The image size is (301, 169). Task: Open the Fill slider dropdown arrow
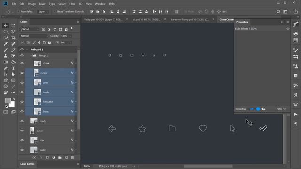coord(71,43)
